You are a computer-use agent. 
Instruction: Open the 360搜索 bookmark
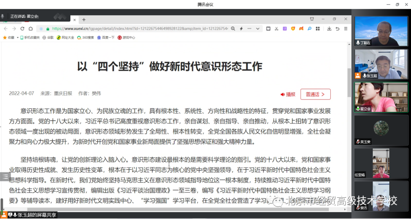[x=86, y=38]
